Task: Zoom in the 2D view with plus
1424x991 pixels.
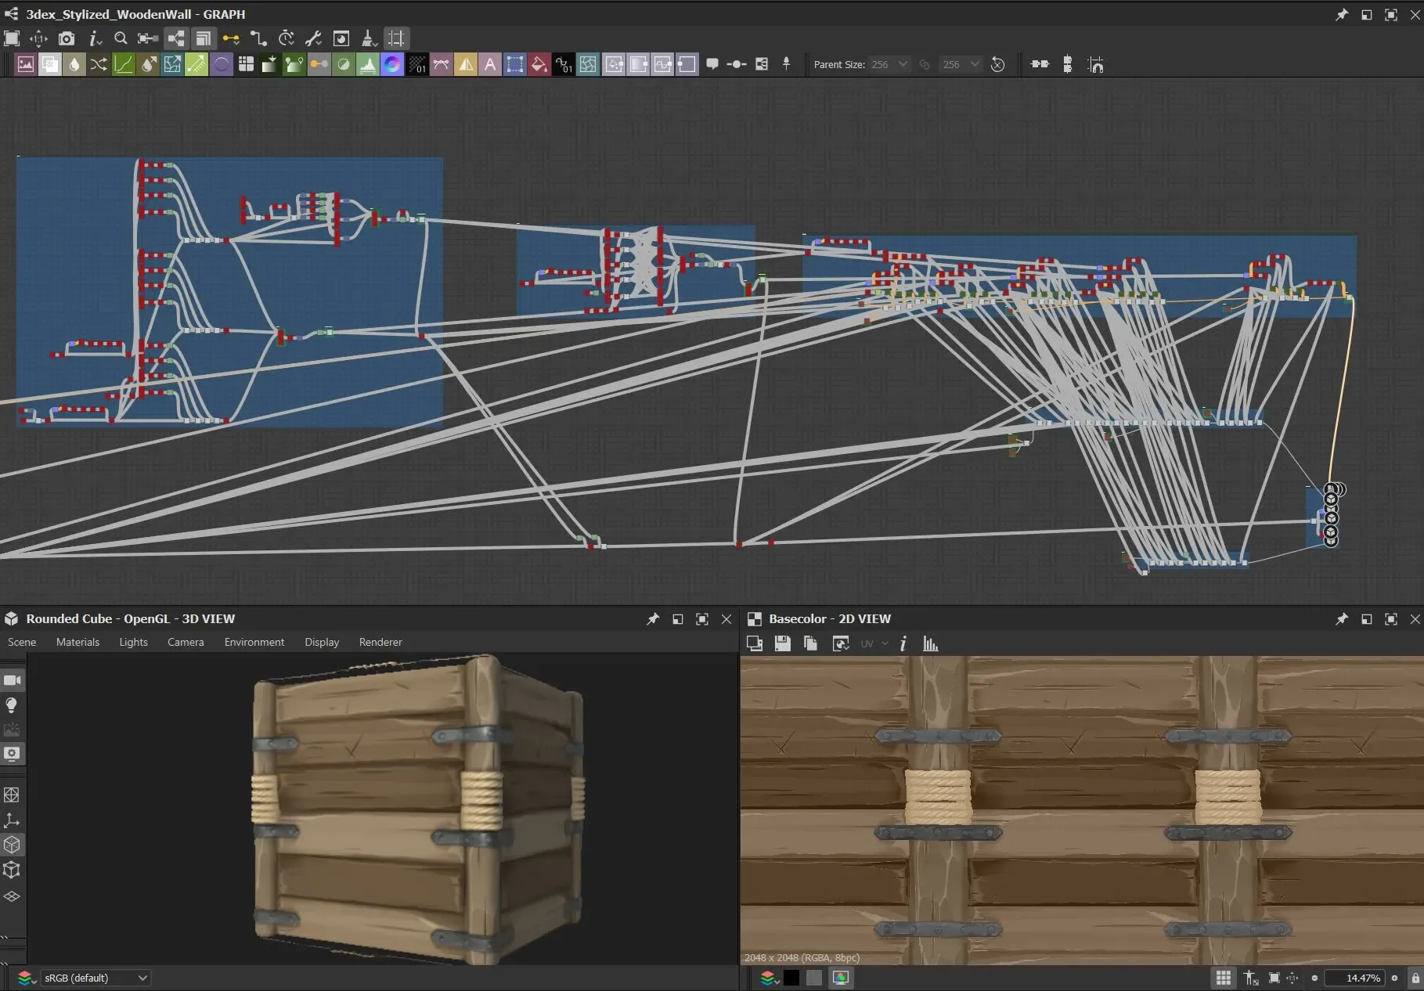Action: pyautogui.click(x=1394, y=978)
